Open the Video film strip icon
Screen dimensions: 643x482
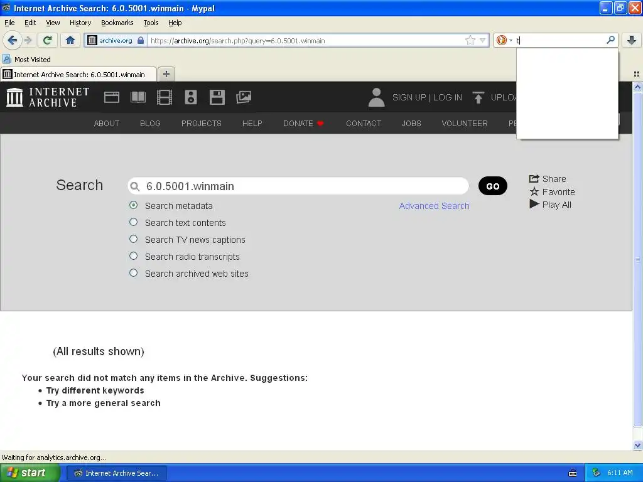(165, 97)
